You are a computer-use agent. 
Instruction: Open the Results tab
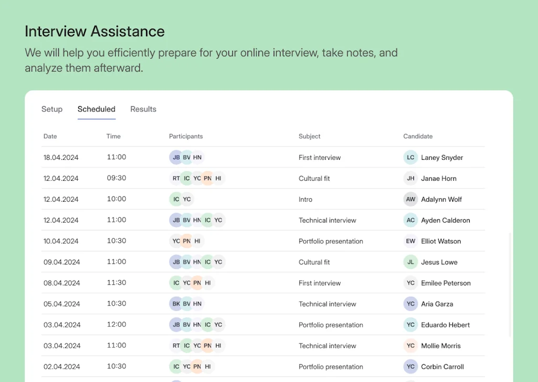point(143,109)
